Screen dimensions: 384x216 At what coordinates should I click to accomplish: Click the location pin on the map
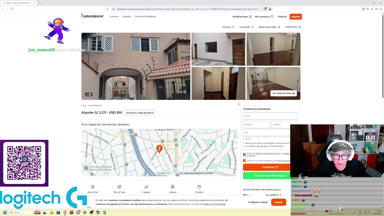tap(159, 148)
